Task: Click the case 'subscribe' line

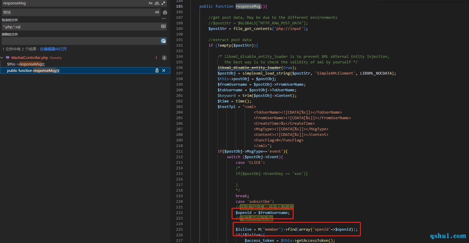Action: [x=255, y=202]
